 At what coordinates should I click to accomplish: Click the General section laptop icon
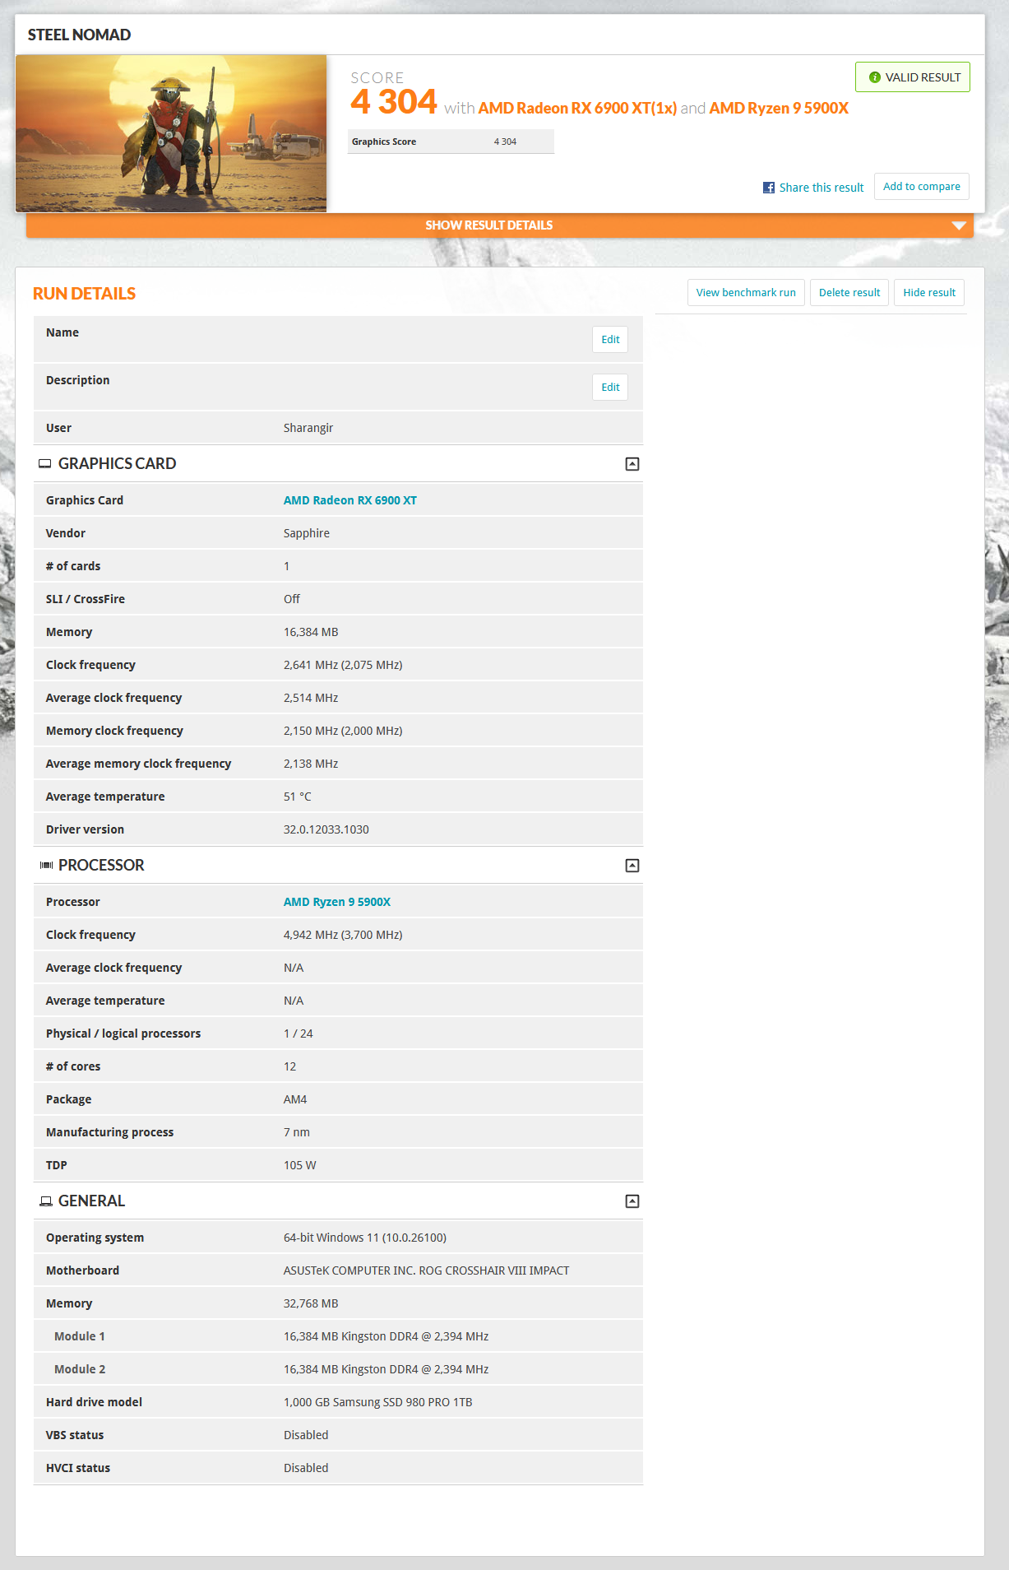click(x=46, y=1201)
